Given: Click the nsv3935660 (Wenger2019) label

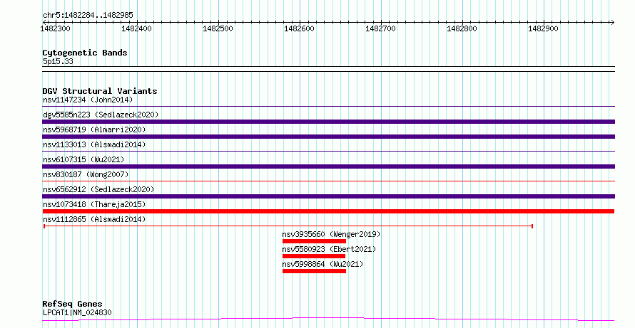Looking at the screenshot, I should (331, 234).
